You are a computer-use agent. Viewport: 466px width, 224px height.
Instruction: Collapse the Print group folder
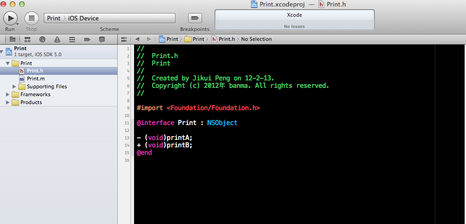click(x=8, y=63)
